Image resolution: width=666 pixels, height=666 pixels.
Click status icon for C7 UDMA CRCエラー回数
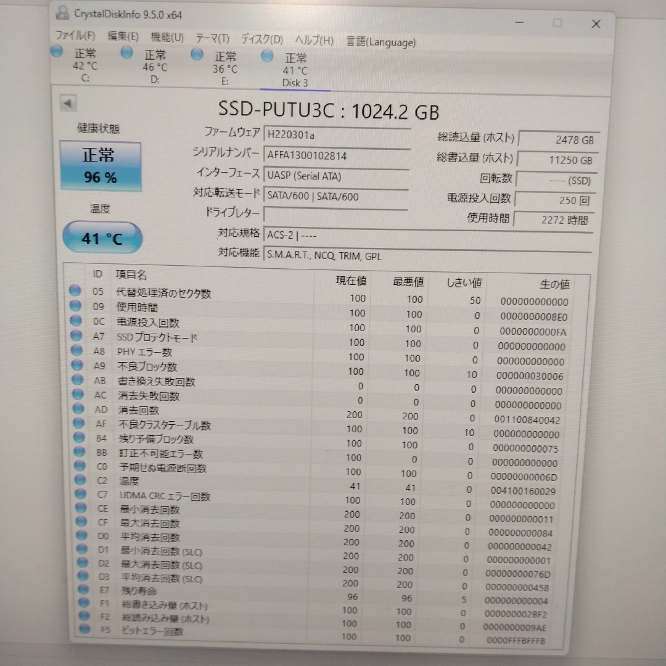81,493
